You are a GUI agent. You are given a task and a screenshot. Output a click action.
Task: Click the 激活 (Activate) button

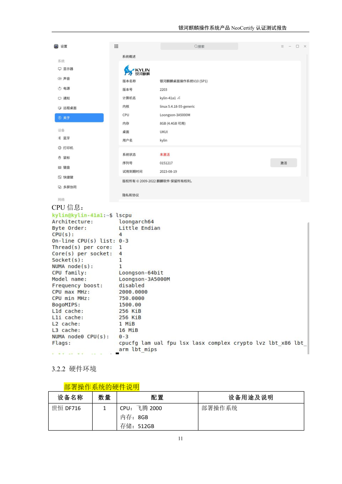pyautogui.click(x=283, y=163)
